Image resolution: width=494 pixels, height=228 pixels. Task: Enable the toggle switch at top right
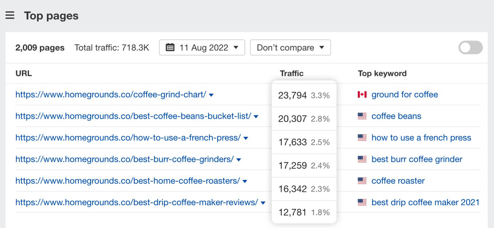tap(470, 47)
